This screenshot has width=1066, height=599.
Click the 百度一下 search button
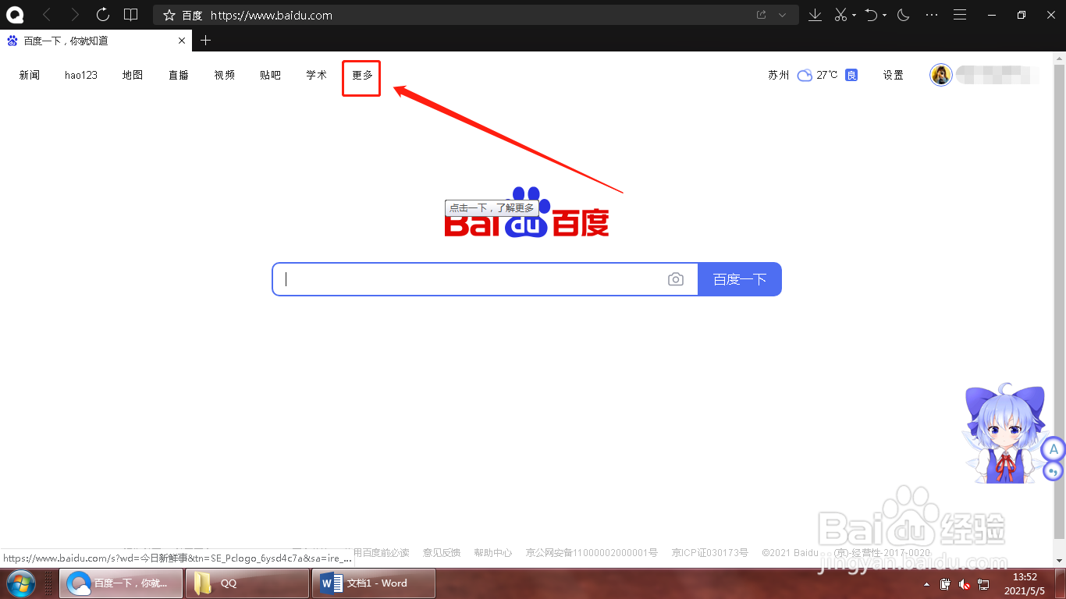click(x=740, y=279)
